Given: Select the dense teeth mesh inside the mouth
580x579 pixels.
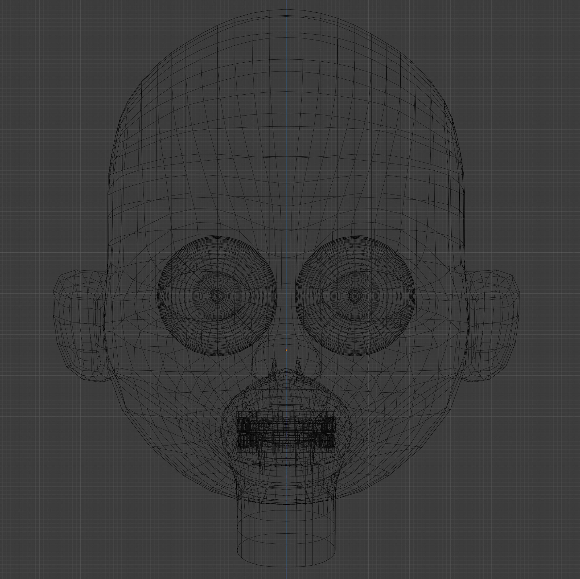Looking at the screenshot, I should (286, 432).
